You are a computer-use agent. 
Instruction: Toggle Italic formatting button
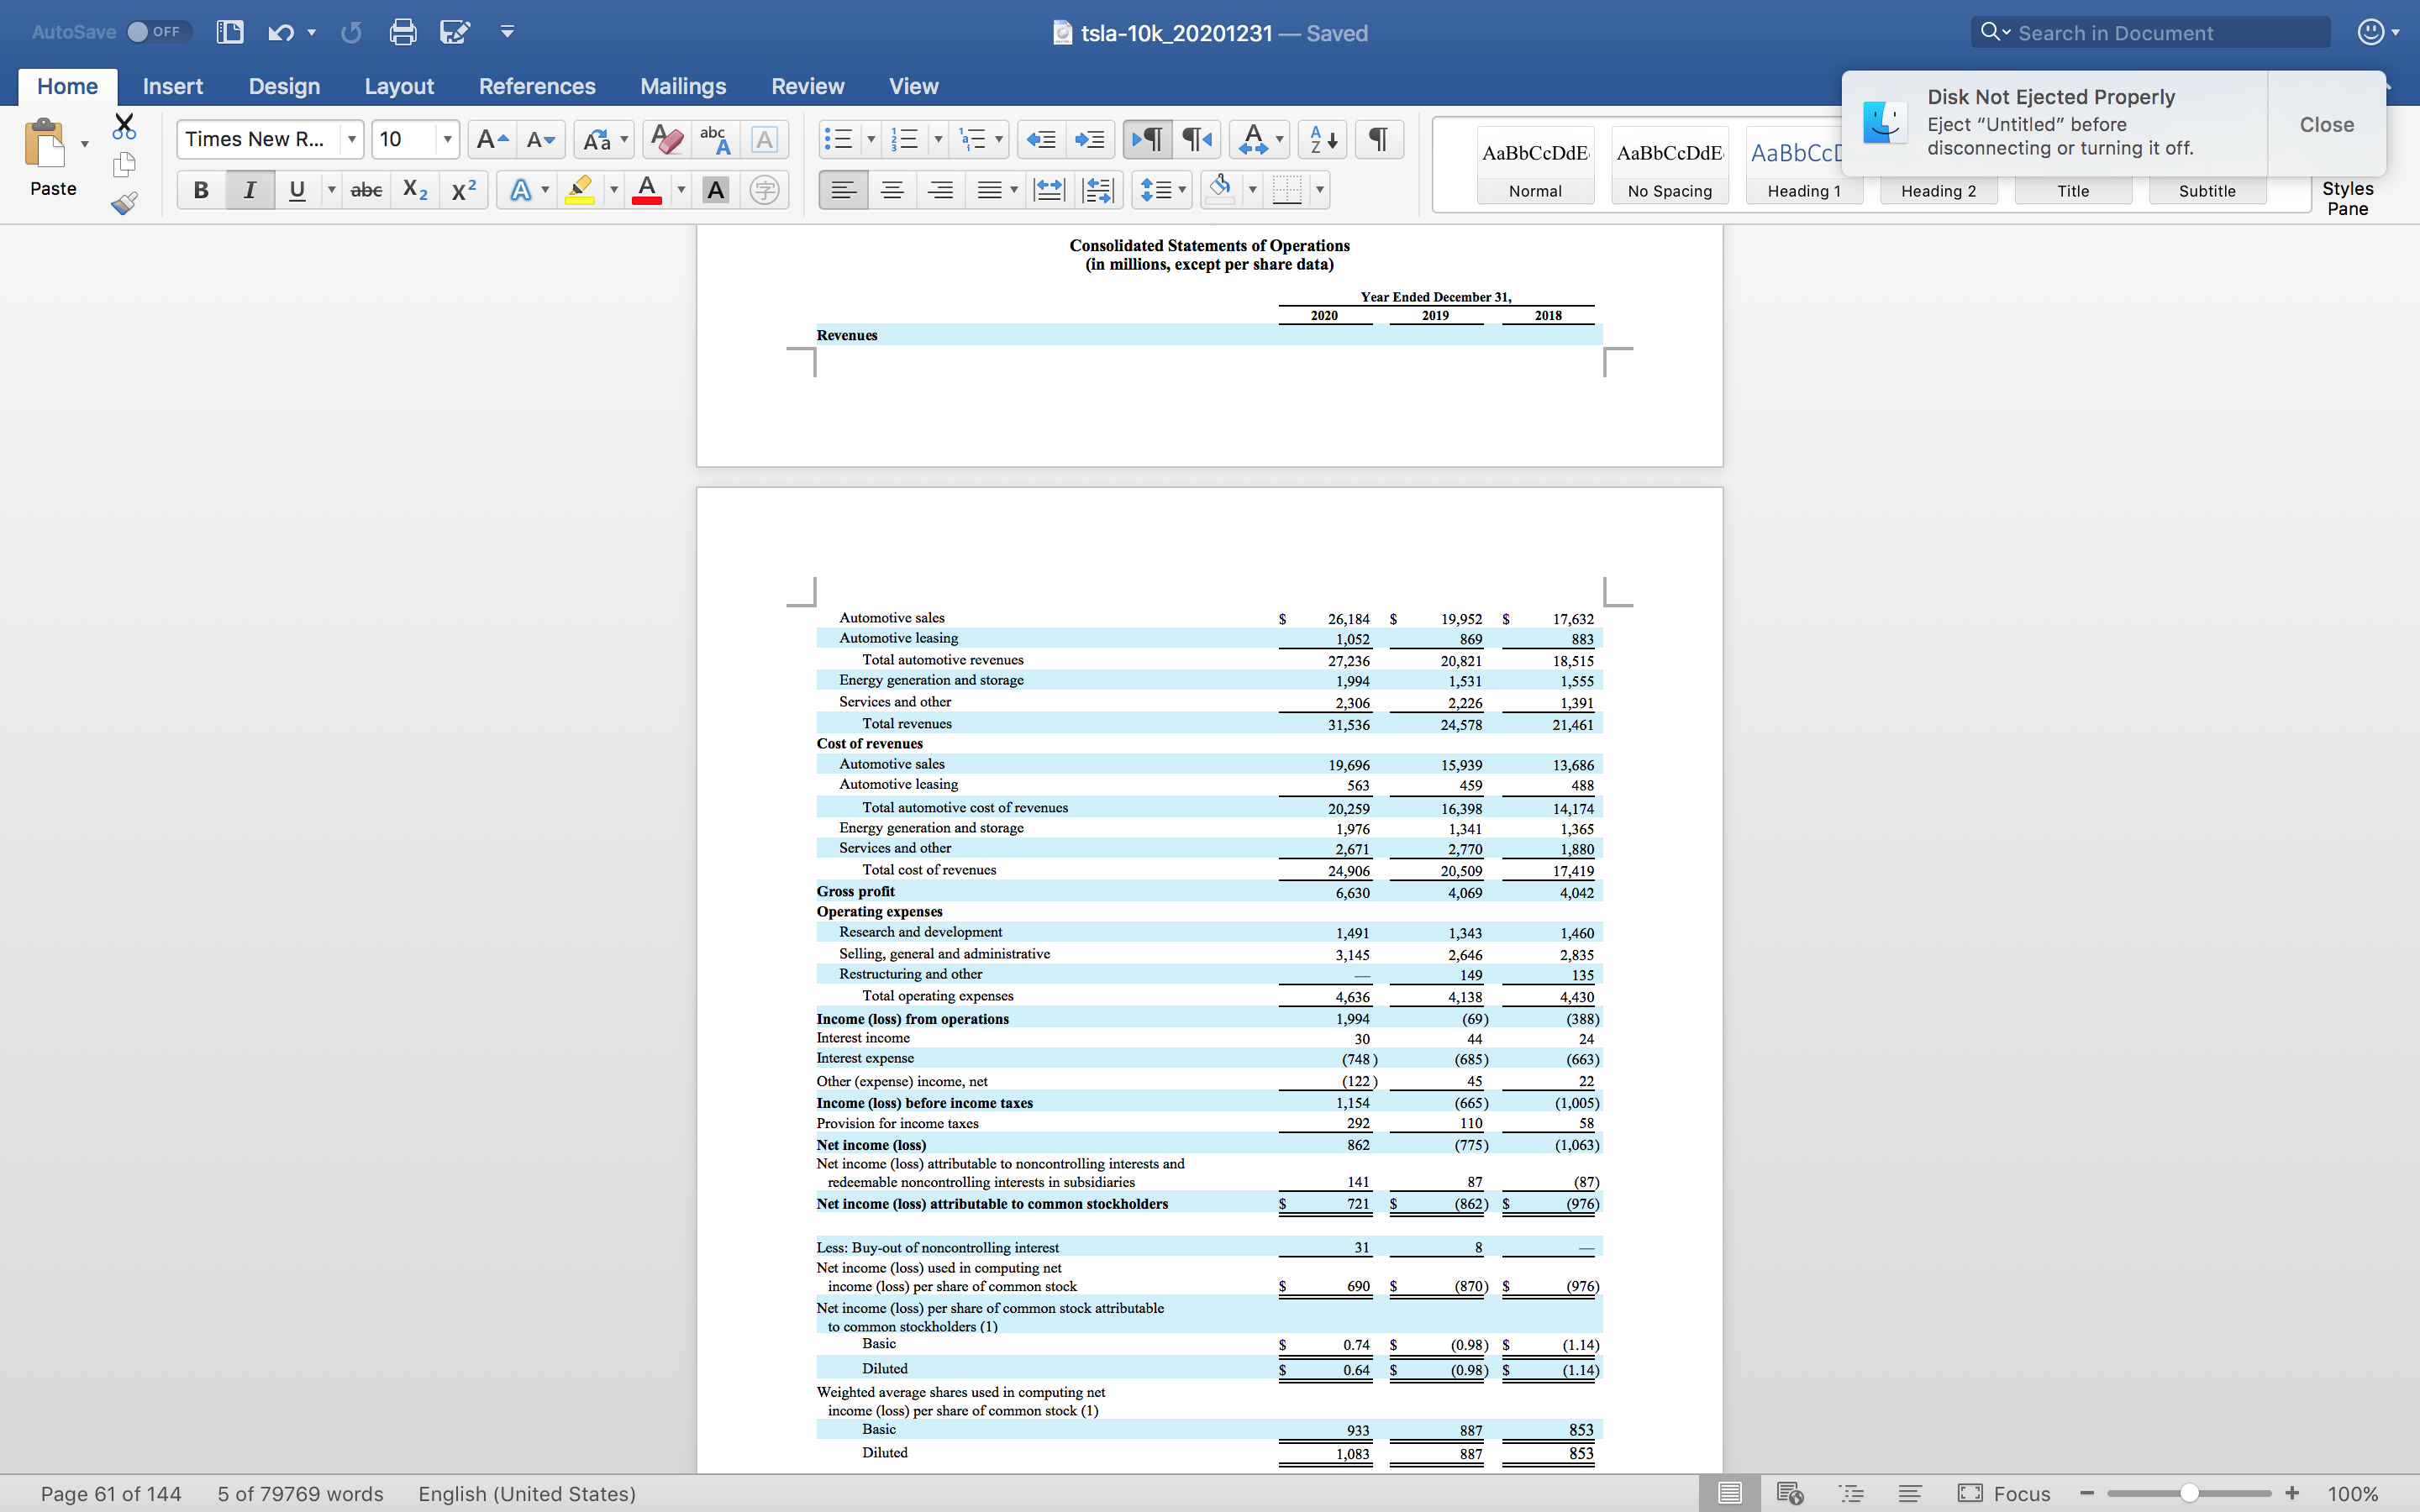249,190
